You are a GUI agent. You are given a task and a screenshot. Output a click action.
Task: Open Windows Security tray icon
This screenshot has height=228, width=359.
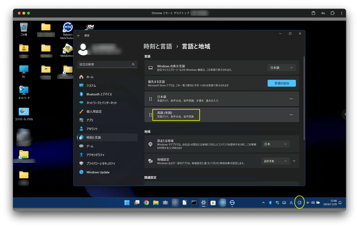click(x=277, y=203)
